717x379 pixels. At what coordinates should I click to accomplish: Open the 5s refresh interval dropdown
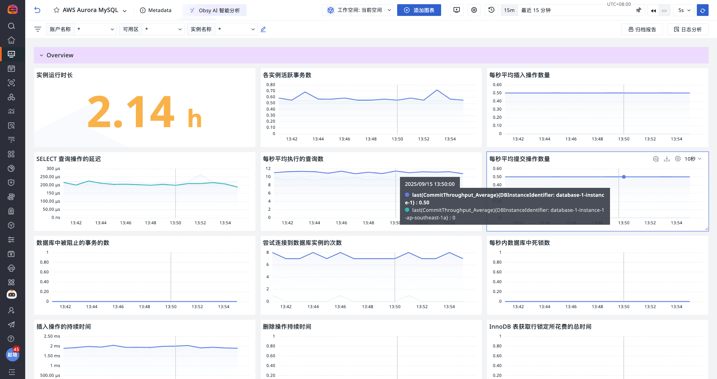684,10
